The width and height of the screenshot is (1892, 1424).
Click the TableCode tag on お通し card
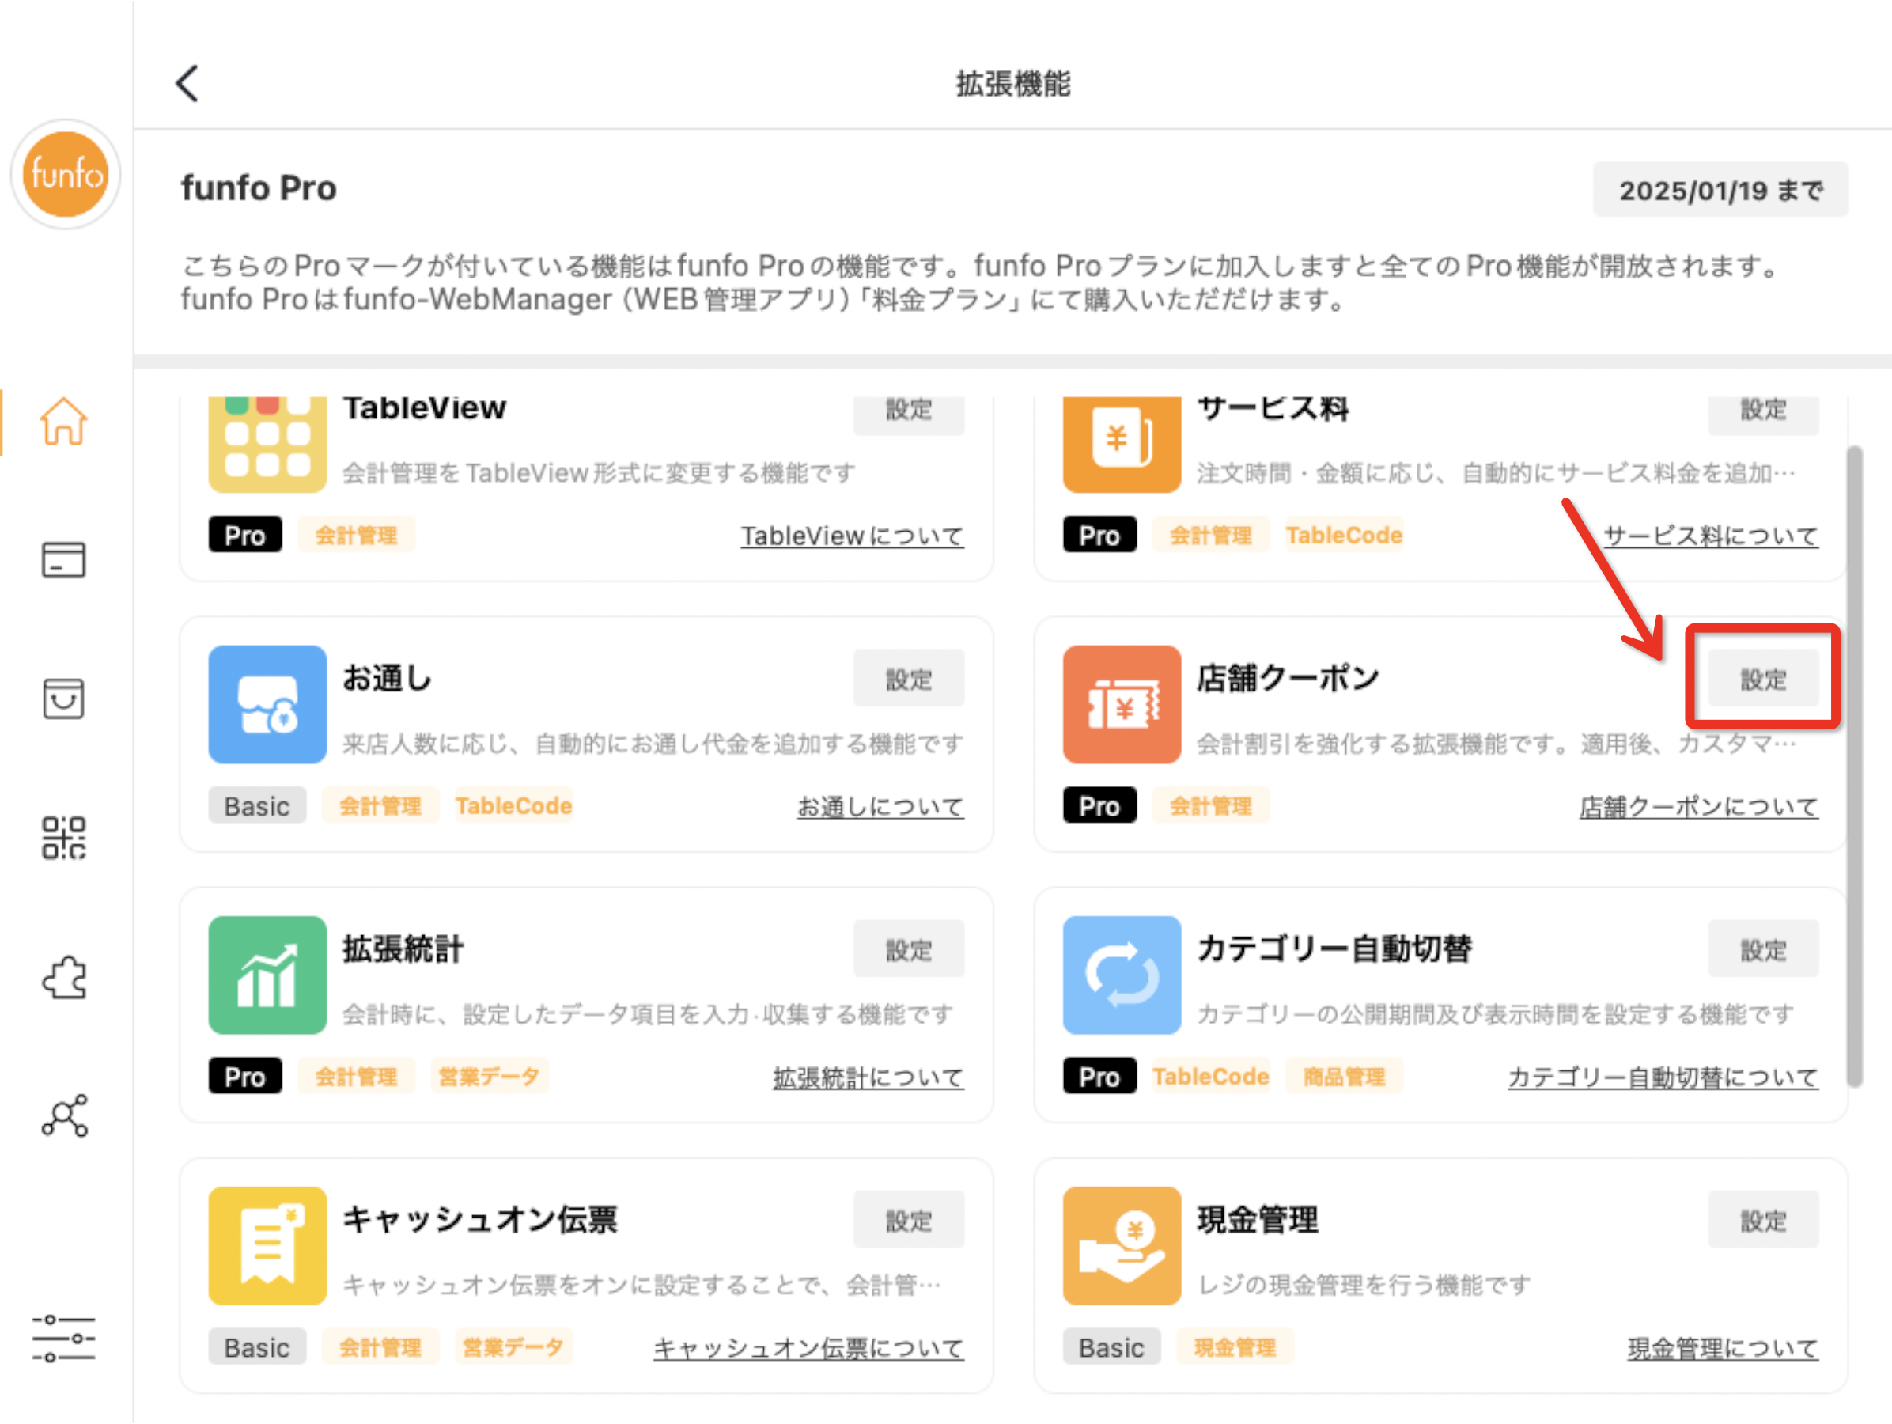(513, 805)
